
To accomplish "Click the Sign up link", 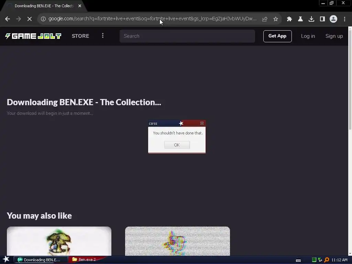I will click(334, 36).
